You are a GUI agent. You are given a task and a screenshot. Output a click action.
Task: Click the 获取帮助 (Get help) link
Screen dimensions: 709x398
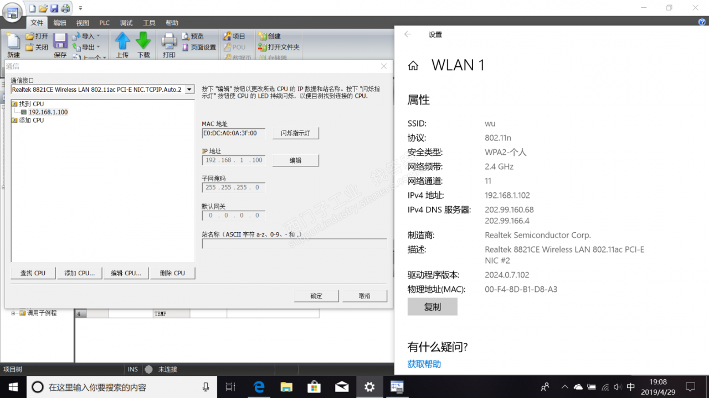pyautogui.click(x=424, y=364)
